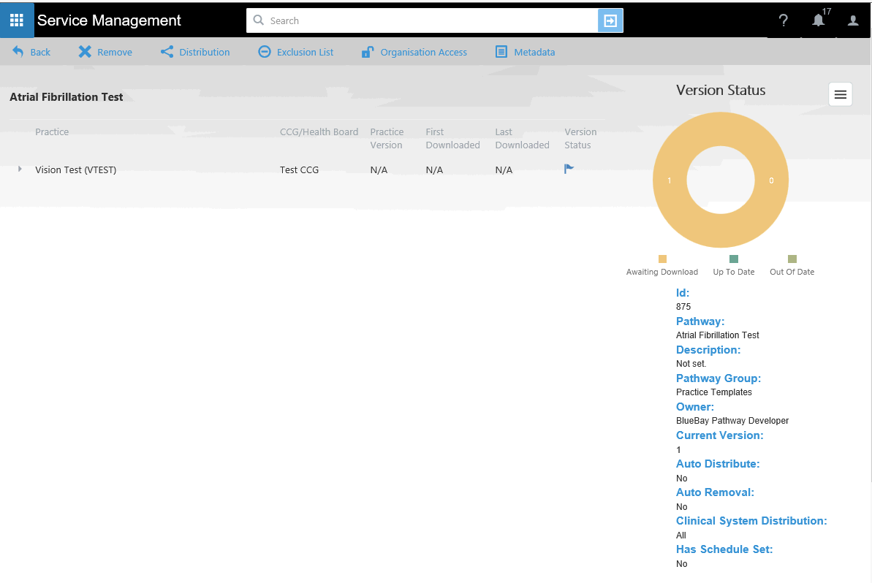Image resolution: width=872 pixels, height=583 pixels.
Task: Toggle Out Of Date legend item
Action: pos(792,266)
